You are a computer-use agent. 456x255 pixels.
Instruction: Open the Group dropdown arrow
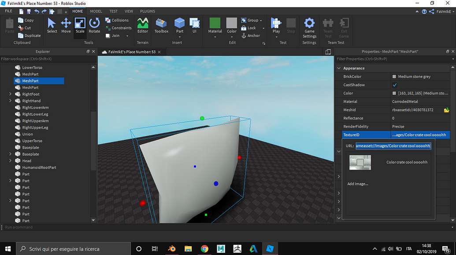261,21
